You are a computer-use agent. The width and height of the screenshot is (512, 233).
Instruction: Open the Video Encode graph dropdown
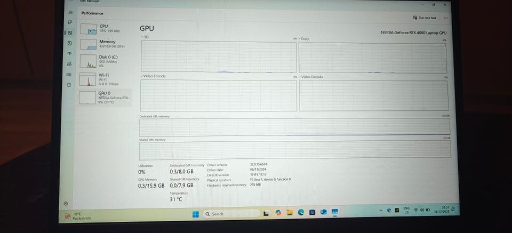click(x=153, y=76)
